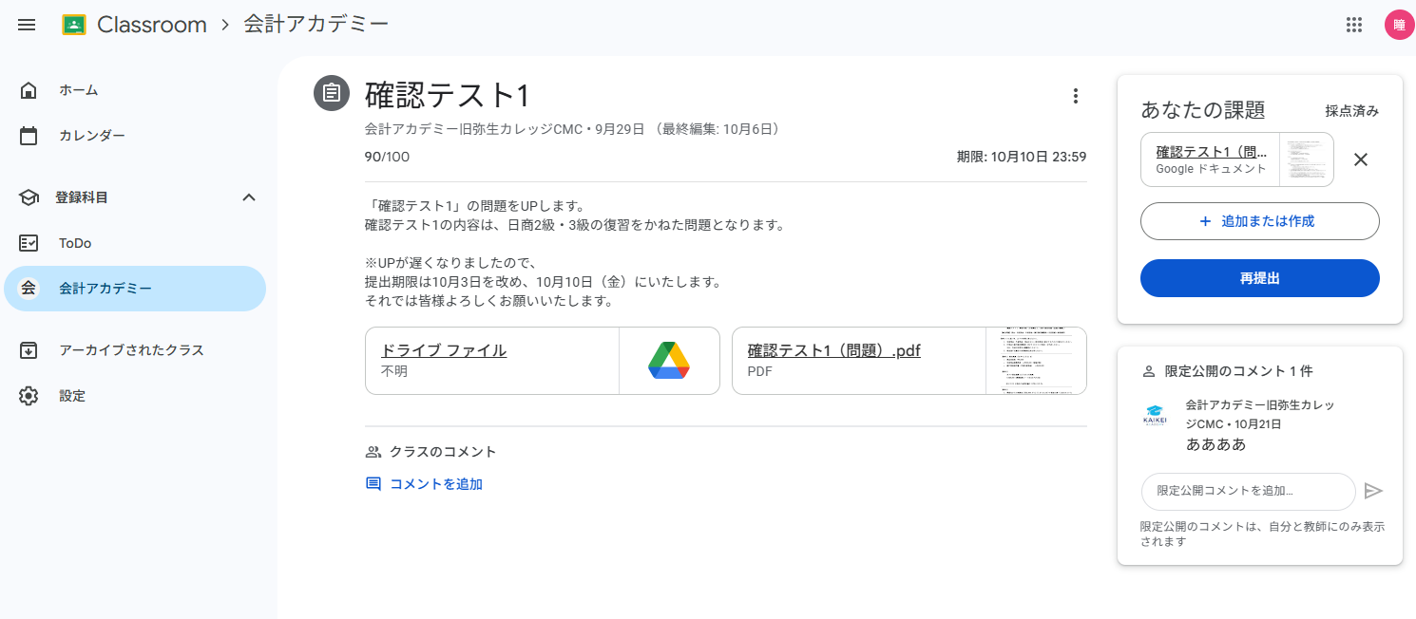Focus the 限定公開コメントを追加 input field
The width and height of the screenshot is (1416, 619).
click(x=1247, y=491)
